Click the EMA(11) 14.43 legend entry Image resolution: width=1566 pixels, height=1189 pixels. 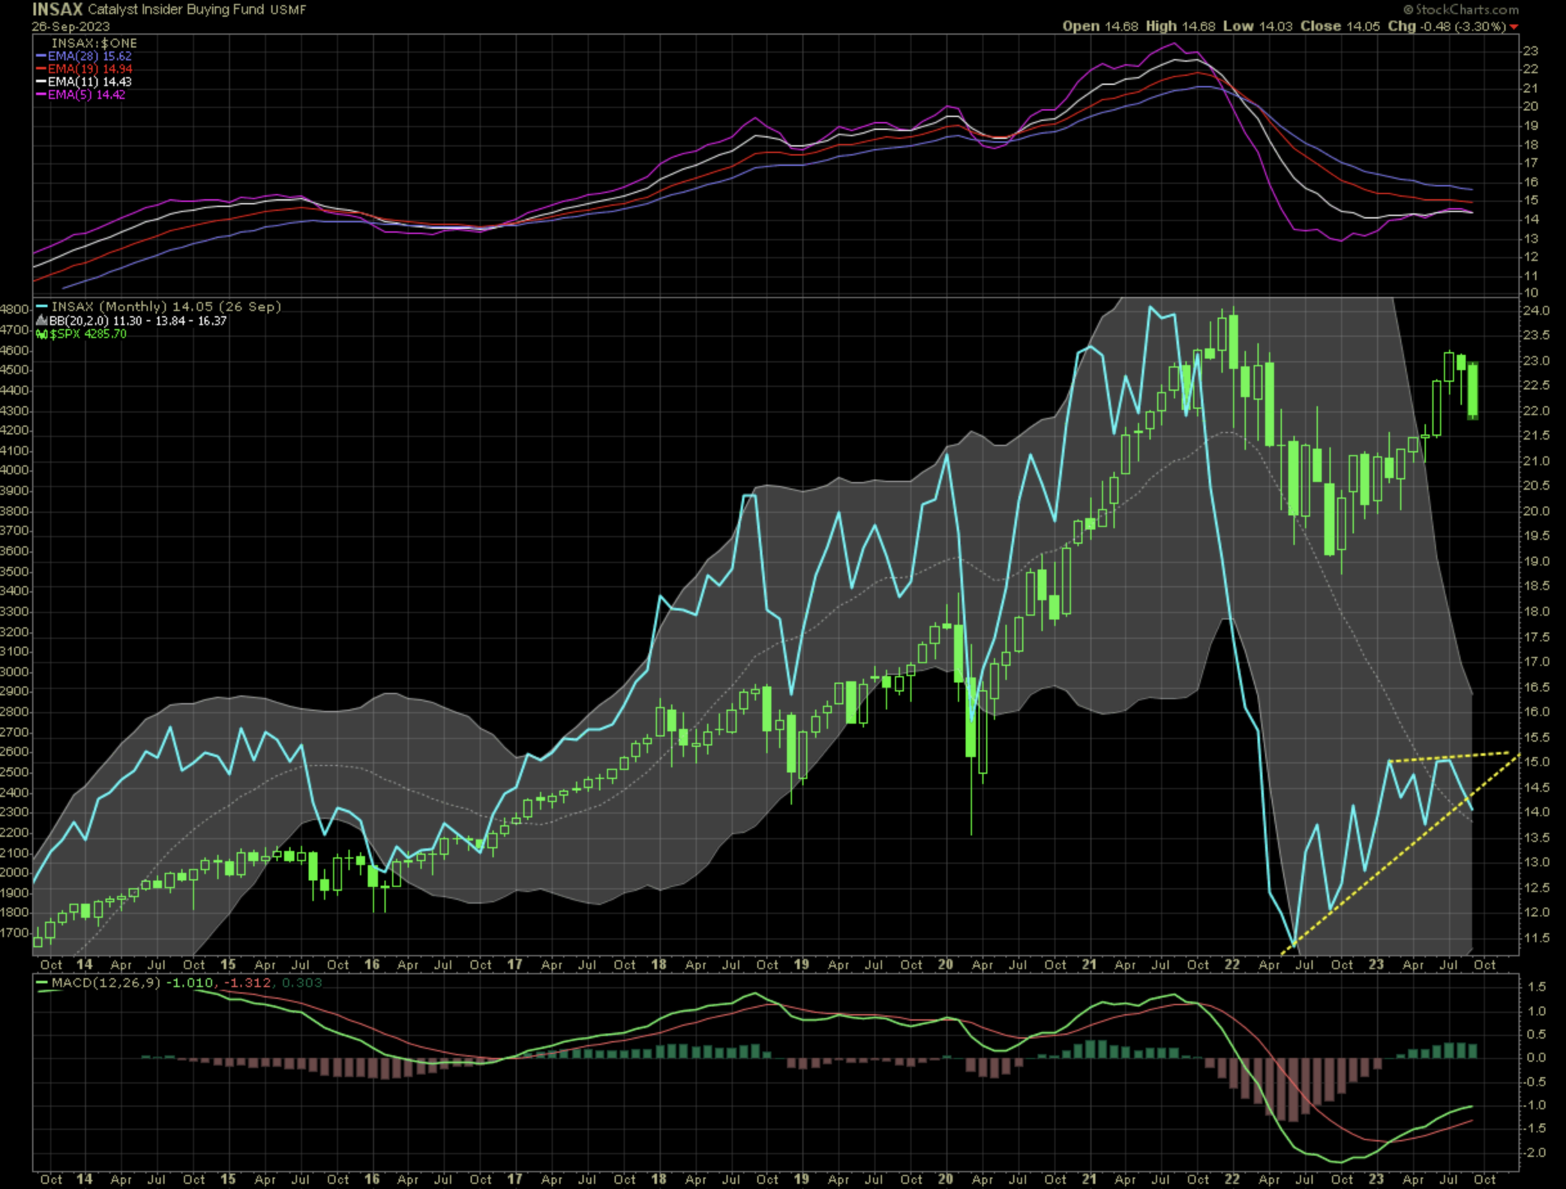(x=90, y=82)
